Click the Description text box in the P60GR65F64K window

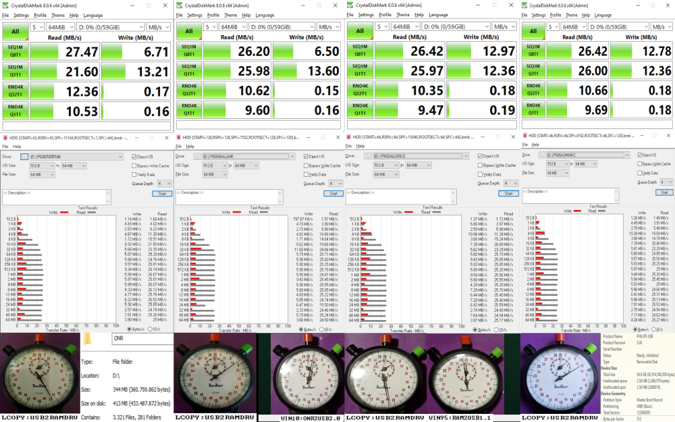(57, 196)
